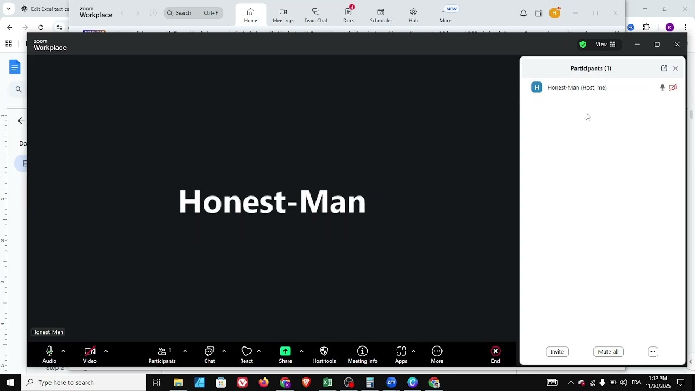695x391 pixels.
Task: Pop out the Participants panel
Action: pyautogui.click(x=664, y=68)
